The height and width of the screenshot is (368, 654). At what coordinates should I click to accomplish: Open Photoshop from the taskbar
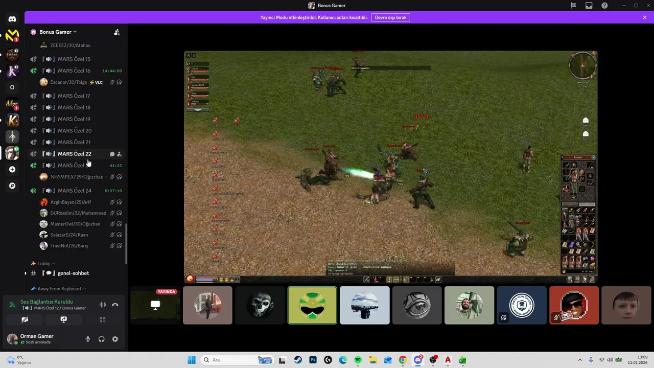click(x=313, y=360)
